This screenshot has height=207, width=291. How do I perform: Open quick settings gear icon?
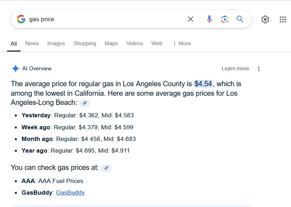(265, 19)
